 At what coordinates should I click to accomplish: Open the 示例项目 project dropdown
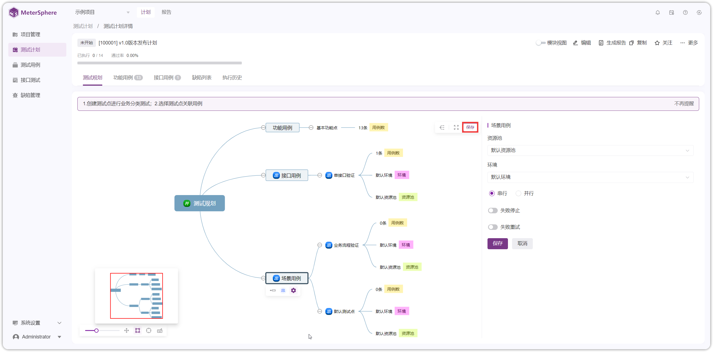tap(103, 12)
